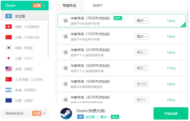Open the SteamDeck entry
This screenshot has height=121, width=190.
pos(25,113)
